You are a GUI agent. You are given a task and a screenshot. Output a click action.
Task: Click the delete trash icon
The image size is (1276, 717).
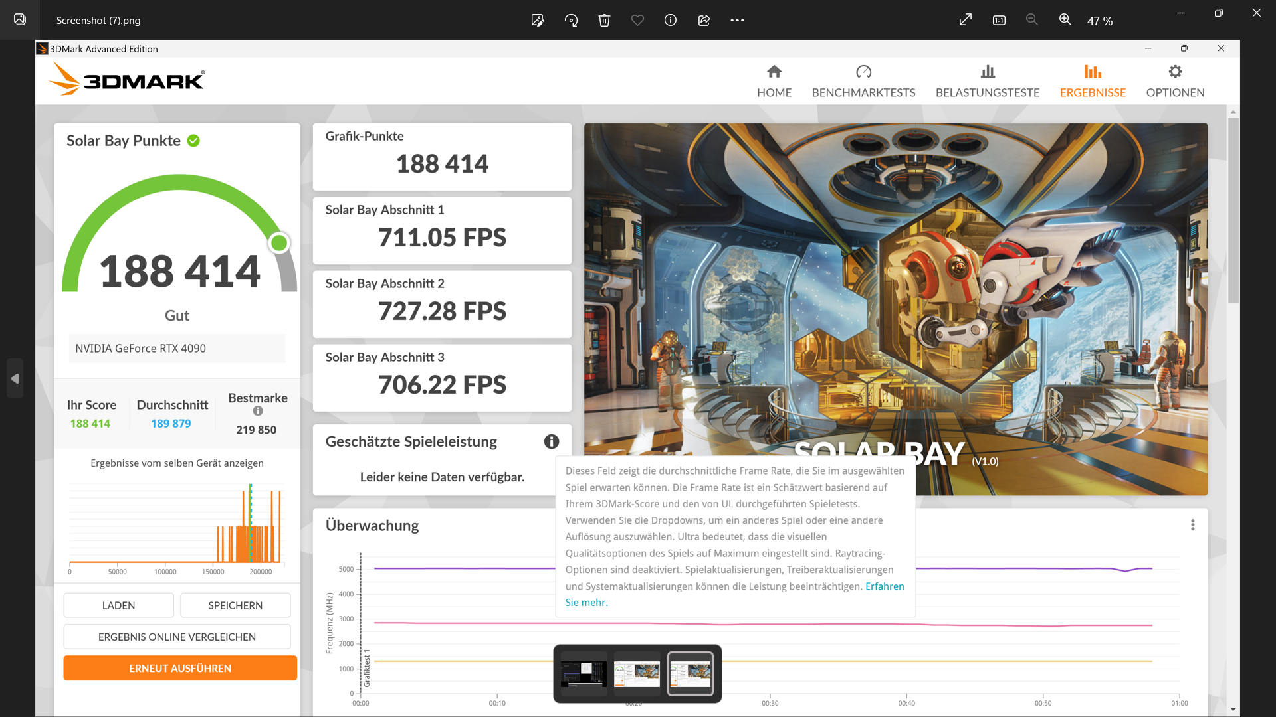(x=604, y=20)
